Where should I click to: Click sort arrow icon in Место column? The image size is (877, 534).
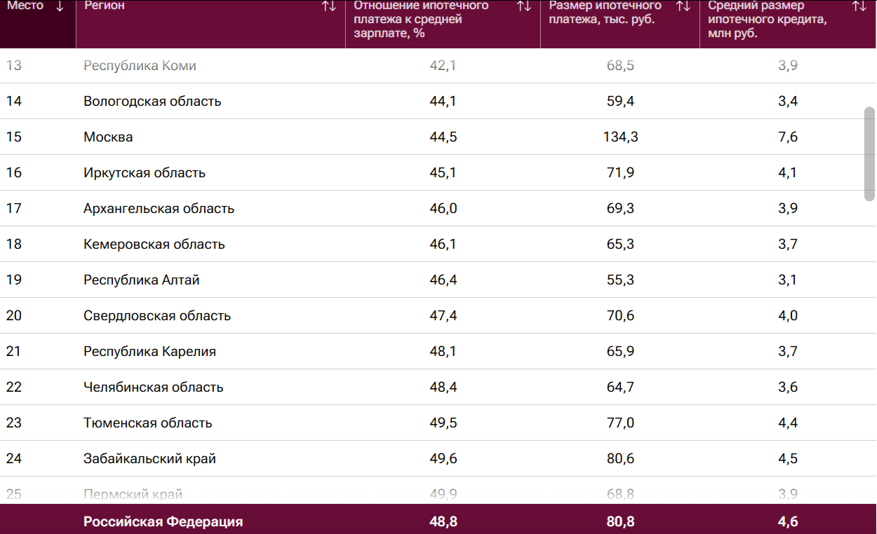pyautogui.click(x=60, y=6)
